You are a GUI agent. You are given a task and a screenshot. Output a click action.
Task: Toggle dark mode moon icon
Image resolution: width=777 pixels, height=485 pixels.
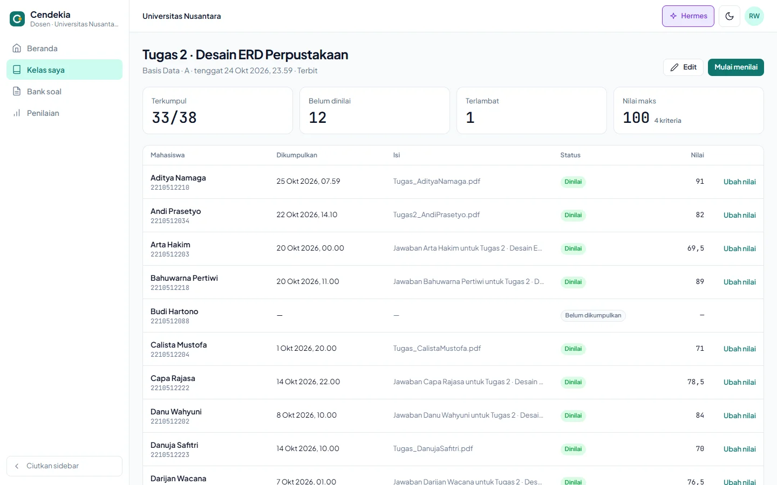click(730, 16)
